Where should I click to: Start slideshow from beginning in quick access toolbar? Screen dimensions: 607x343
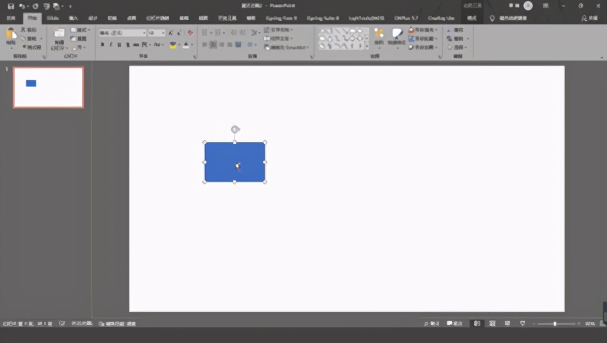(x=46, y=6)
